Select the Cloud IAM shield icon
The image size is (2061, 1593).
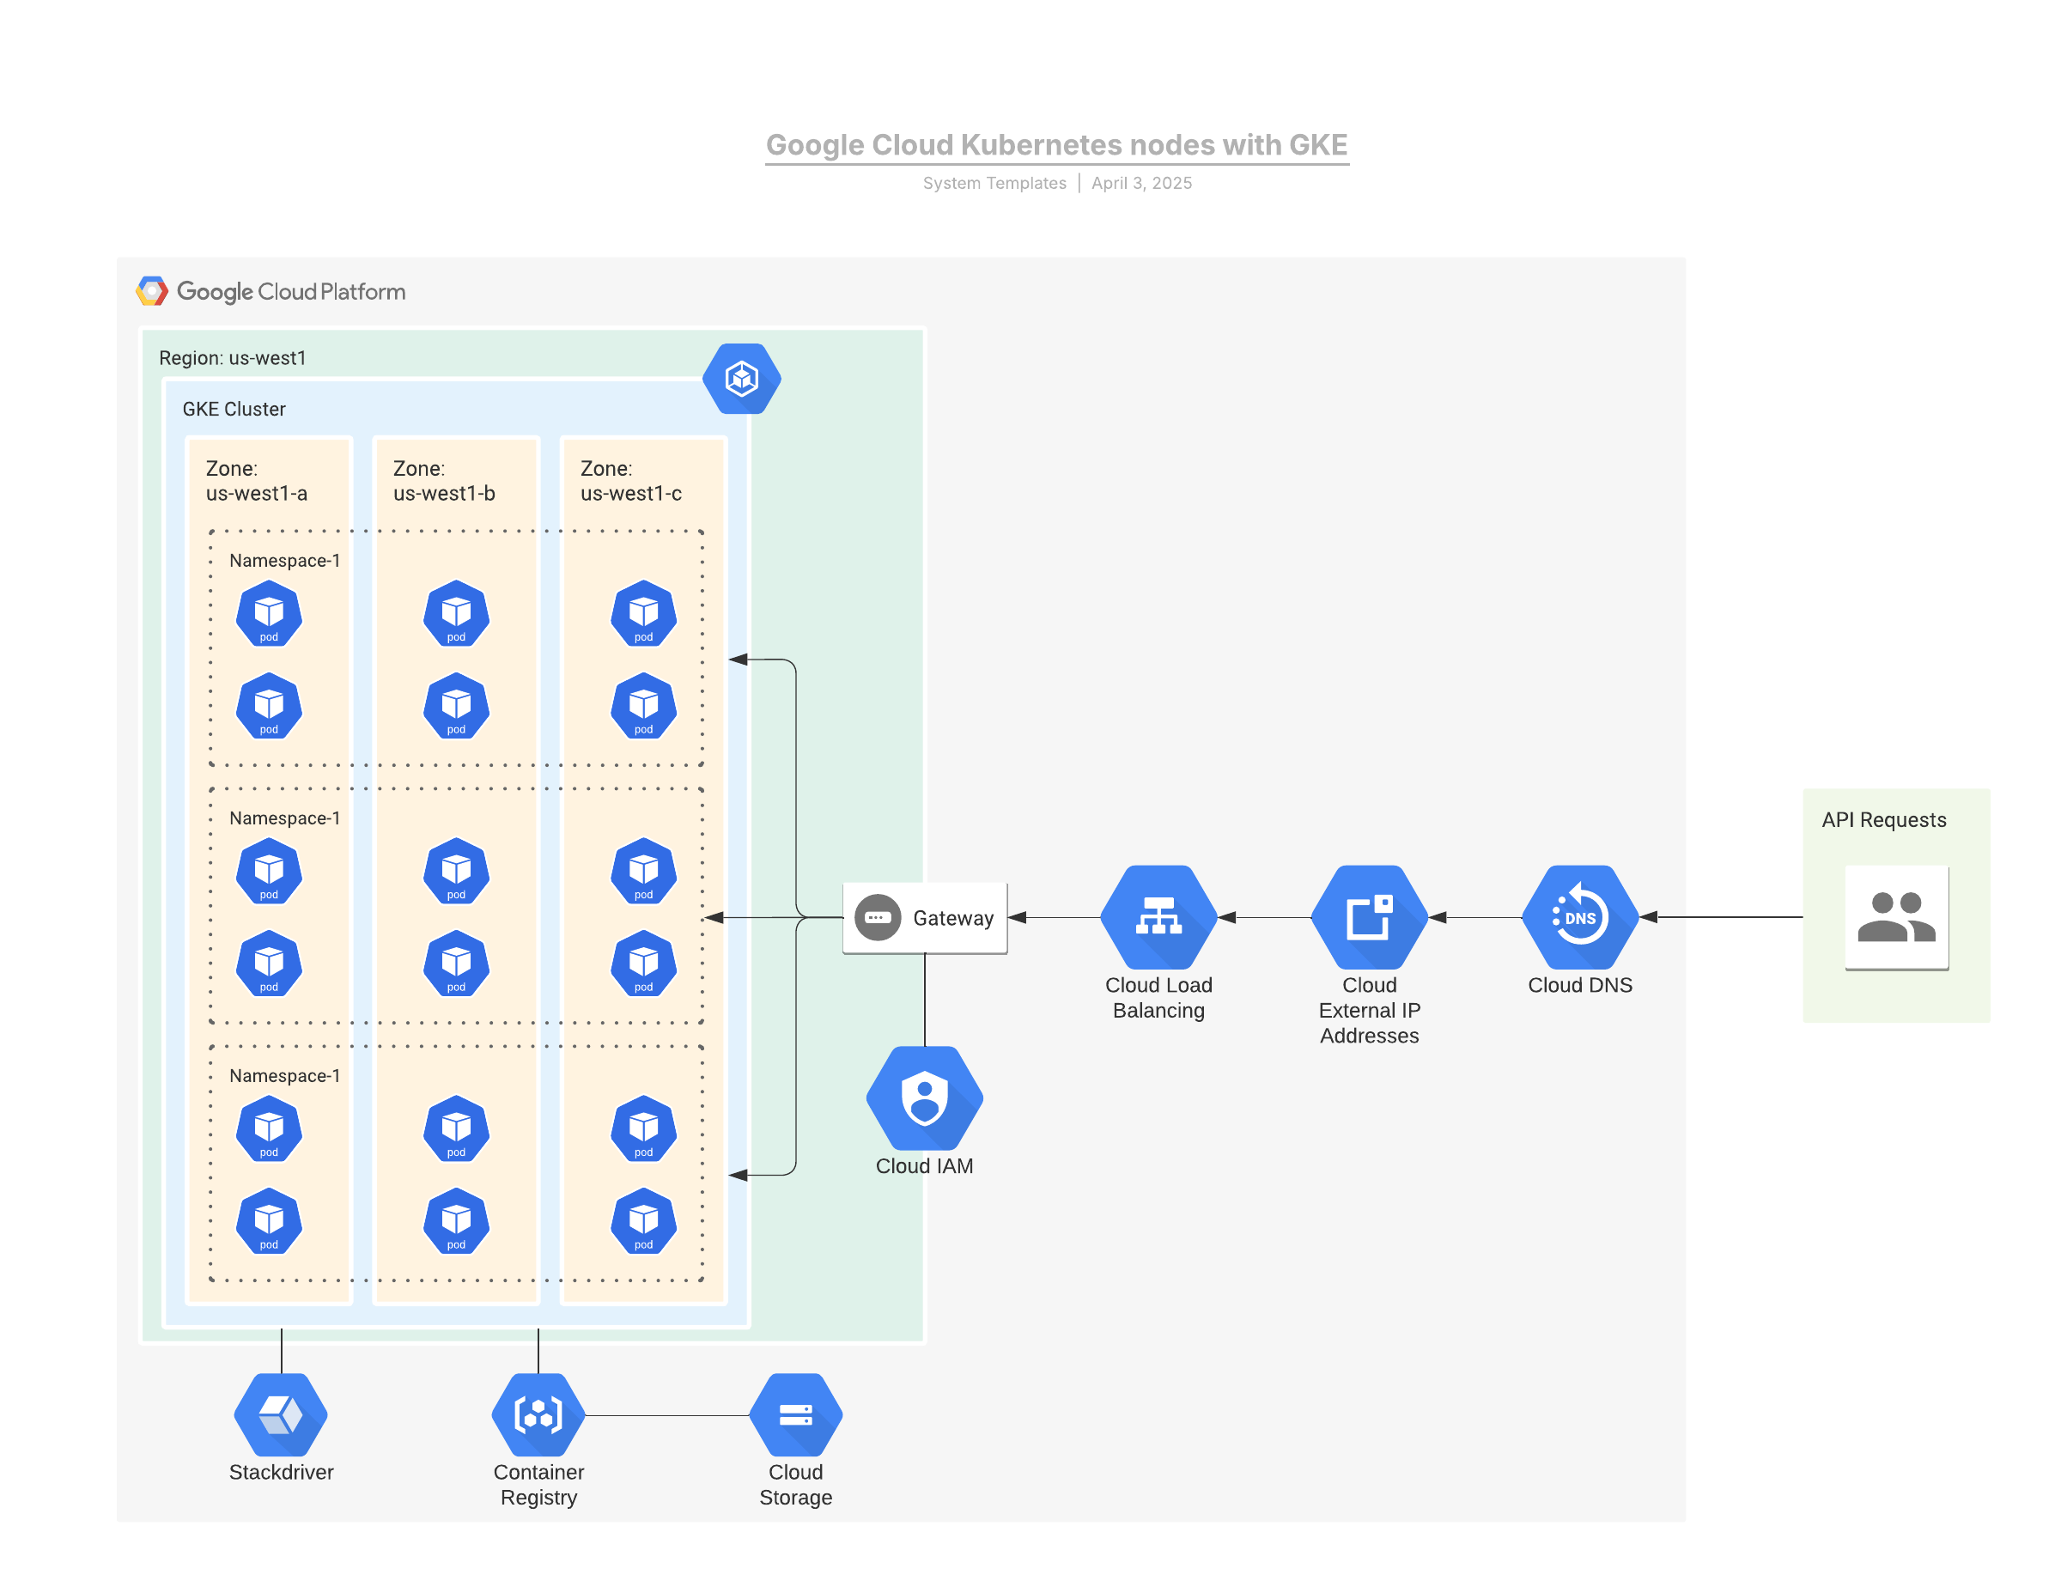tap(924, 1097)
